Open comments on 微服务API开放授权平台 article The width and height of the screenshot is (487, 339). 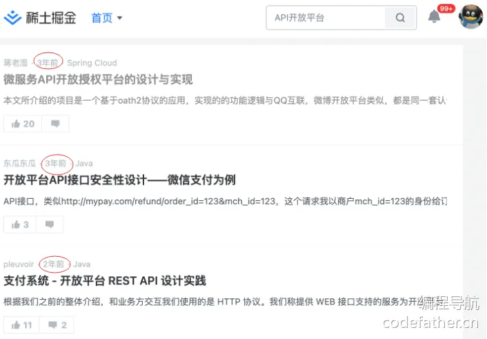[x=55, y=124]
